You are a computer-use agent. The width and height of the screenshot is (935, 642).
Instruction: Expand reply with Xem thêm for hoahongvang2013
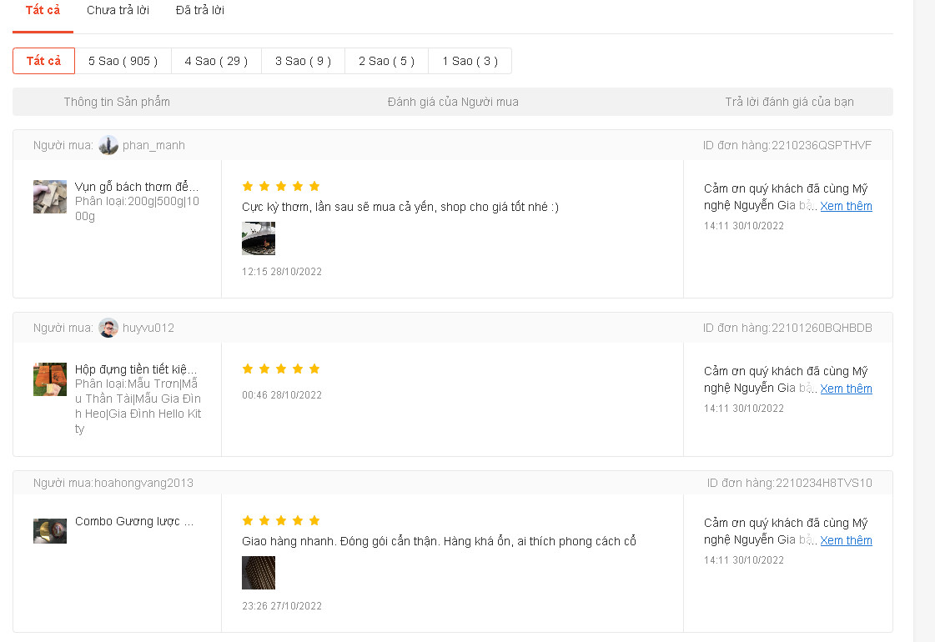coord(846,540)
